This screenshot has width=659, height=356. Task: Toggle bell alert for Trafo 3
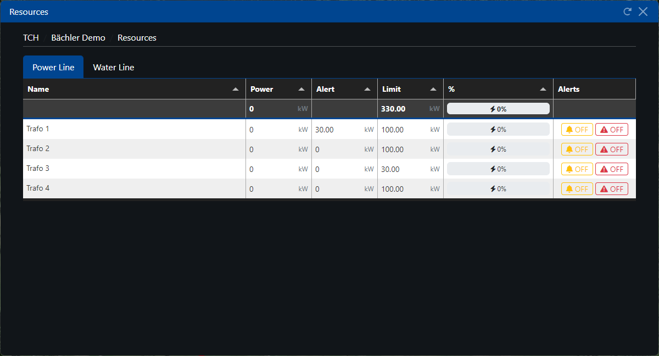tap(577, 169)
